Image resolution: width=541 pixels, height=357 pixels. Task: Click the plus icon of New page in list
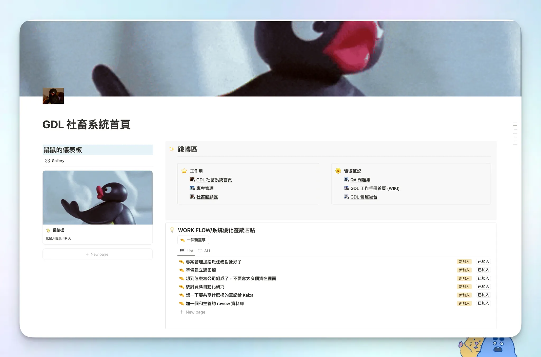coord(181,312)
